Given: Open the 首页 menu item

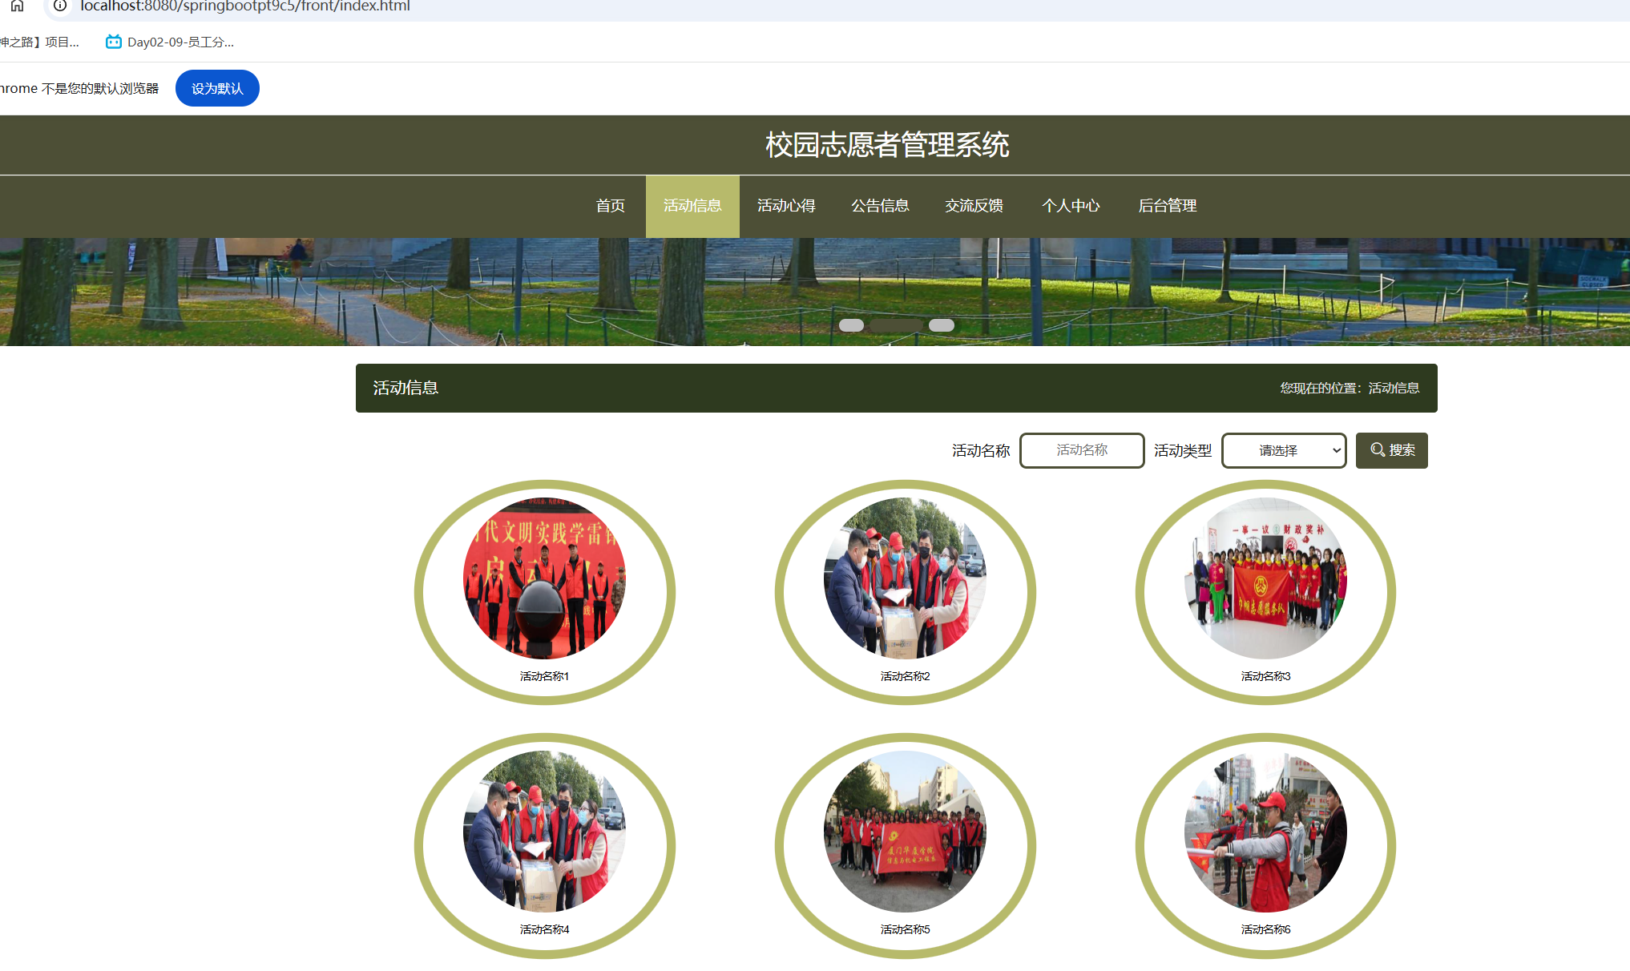Looking at the screenshot, I should click(x=610, y=206).
